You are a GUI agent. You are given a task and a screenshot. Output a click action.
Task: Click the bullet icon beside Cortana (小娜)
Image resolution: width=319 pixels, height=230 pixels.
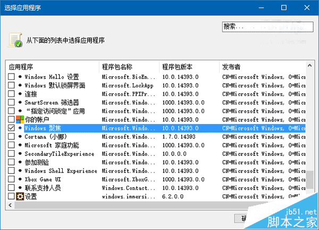(x=20, y=137)
